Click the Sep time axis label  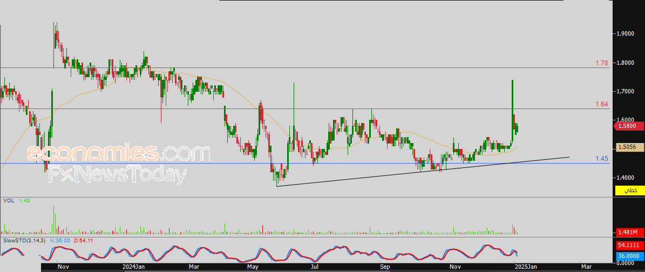click(385, 268)
